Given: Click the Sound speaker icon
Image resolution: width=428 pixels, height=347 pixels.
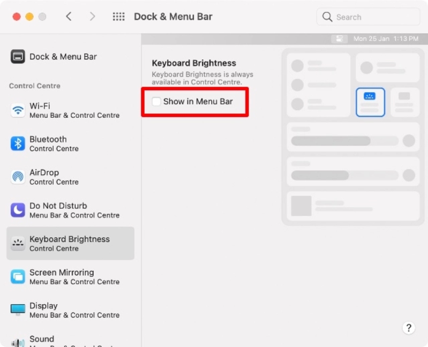Looking at the screenshot, I should [x=18, y=342].
